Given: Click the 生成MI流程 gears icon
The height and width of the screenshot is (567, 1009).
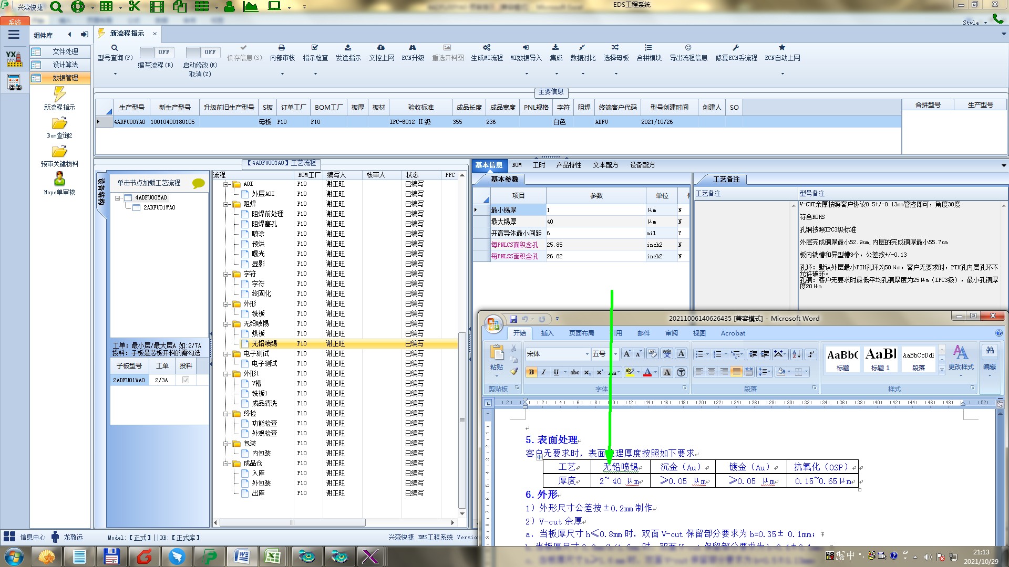Looking at the screenshot, I should (x=487, y=48).
